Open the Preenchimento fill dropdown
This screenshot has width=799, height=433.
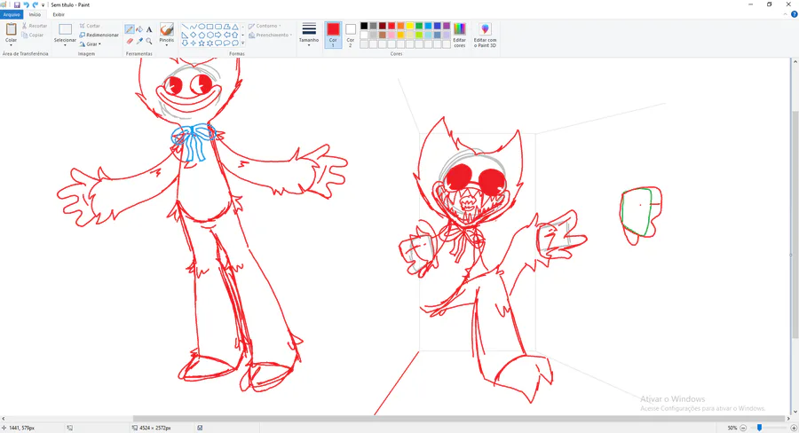(x=270, y=35)
